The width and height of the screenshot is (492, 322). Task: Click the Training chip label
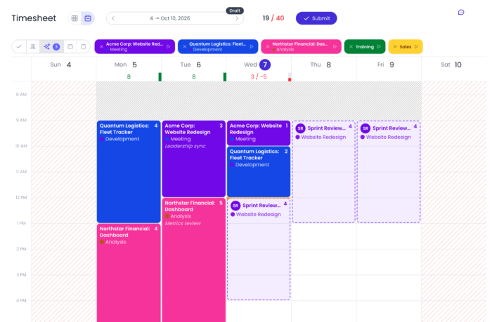click(365, 47)
